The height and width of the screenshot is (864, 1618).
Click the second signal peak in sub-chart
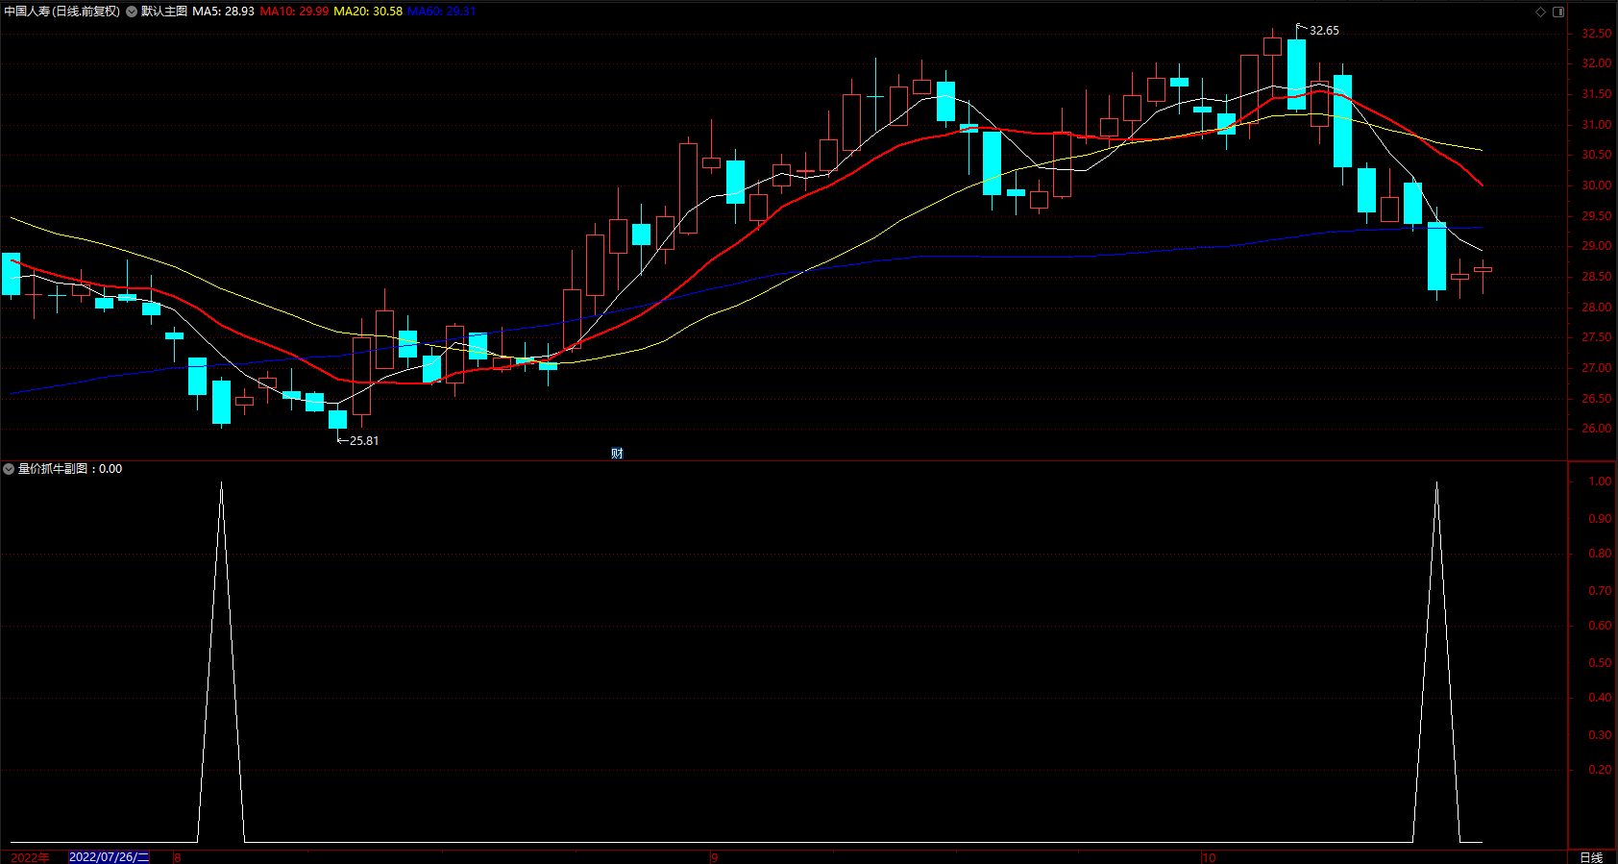[x=1436, y=483]
